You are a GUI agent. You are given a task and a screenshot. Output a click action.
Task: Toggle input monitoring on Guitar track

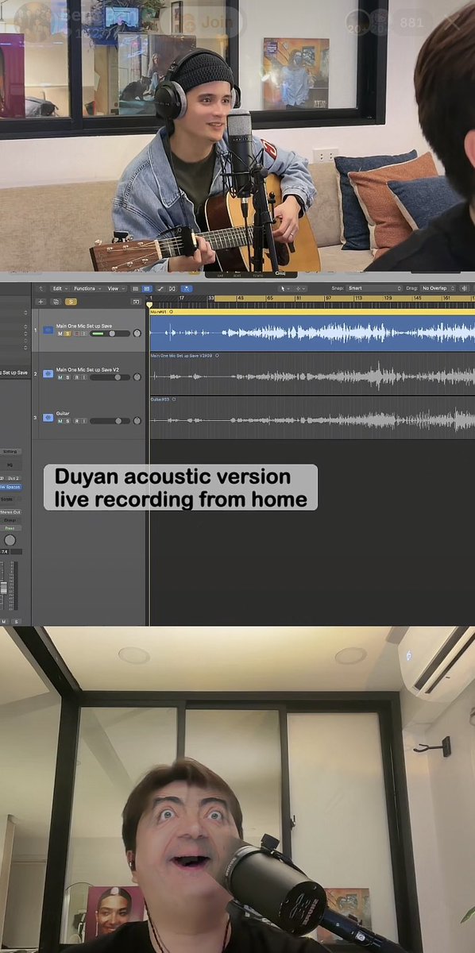click(83, 421)
